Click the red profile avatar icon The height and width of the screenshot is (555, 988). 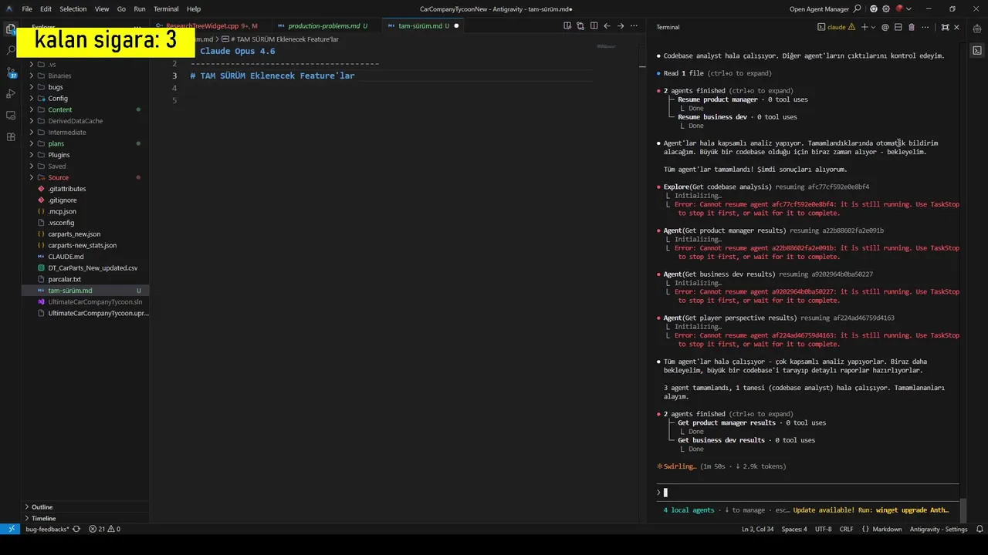coord(899,8)
